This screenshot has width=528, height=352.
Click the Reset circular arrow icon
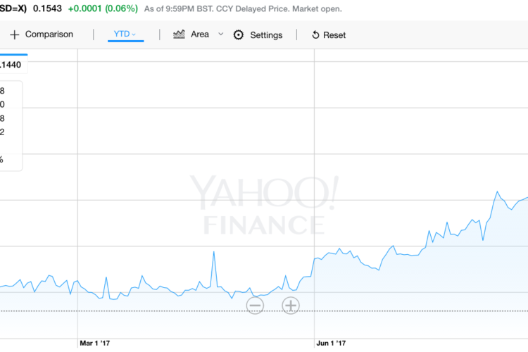[x=315, y=34]
